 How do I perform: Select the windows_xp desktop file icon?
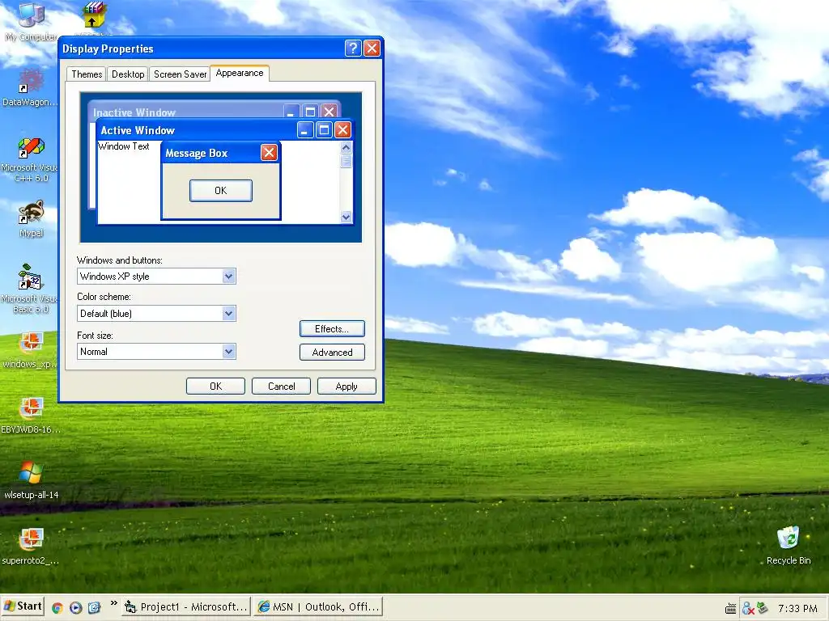[30, 349]
